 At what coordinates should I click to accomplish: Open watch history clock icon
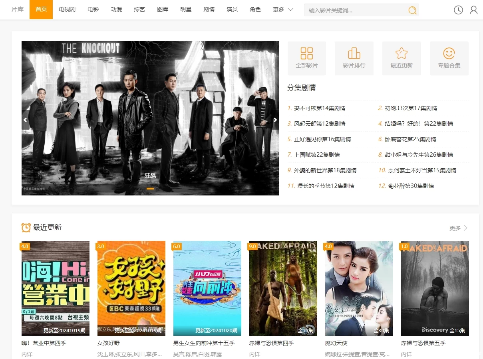pos(458,10)
